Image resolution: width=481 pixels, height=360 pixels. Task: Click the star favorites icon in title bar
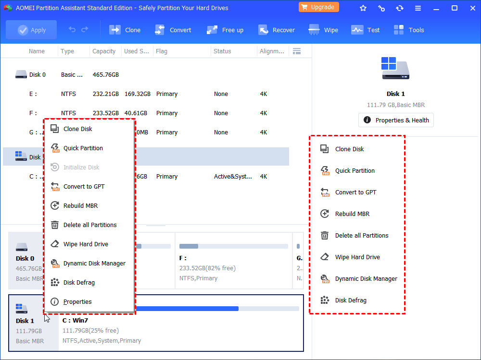363,8
